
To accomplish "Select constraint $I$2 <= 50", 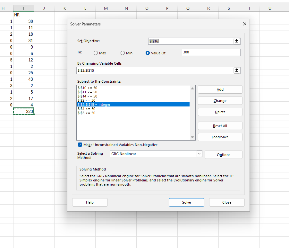I will click(x=133, y=100).
